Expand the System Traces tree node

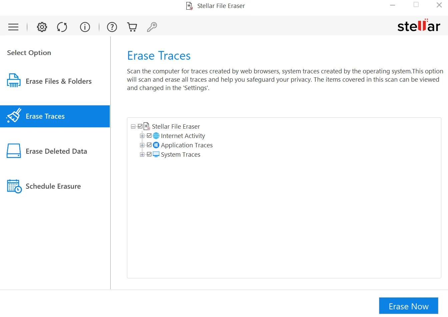[142, 154]
